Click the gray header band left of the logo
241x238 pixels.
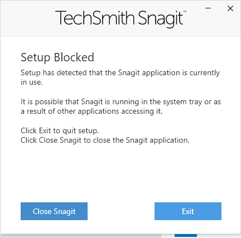[28, 18]
